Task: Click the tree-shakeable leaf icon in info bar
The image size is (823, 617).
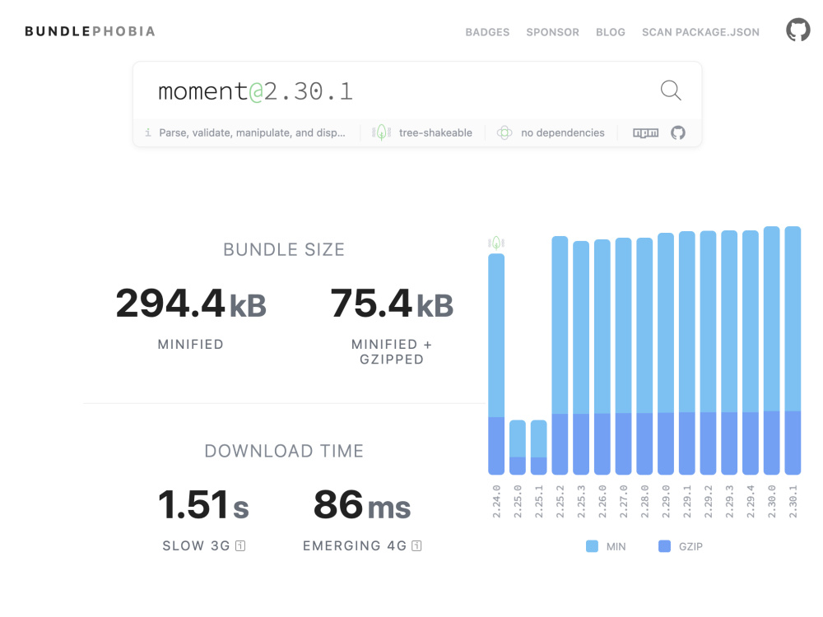Action: tap(382, 132)
